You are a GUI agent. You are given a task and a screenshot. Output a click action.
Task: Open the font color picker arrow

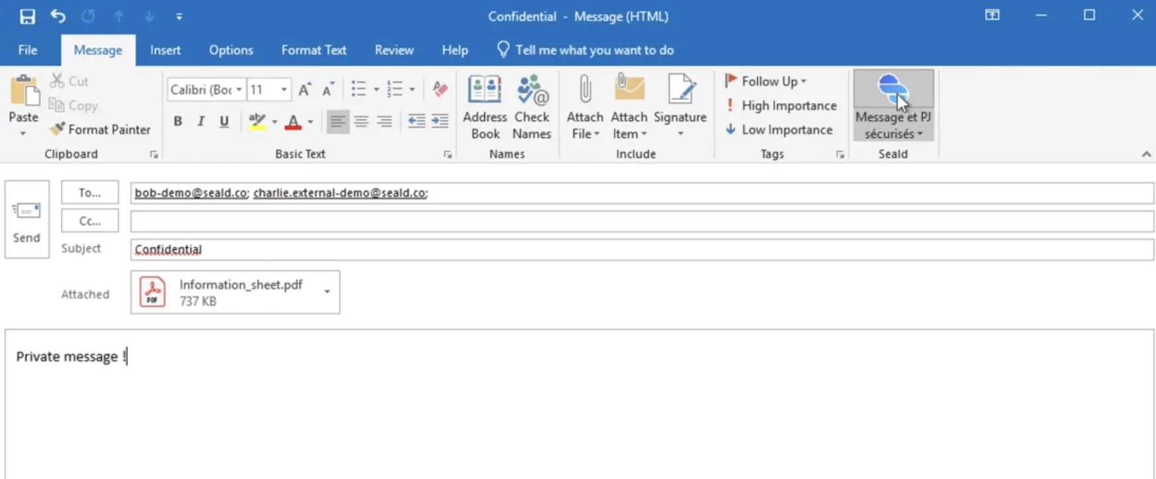click(310, 122)
